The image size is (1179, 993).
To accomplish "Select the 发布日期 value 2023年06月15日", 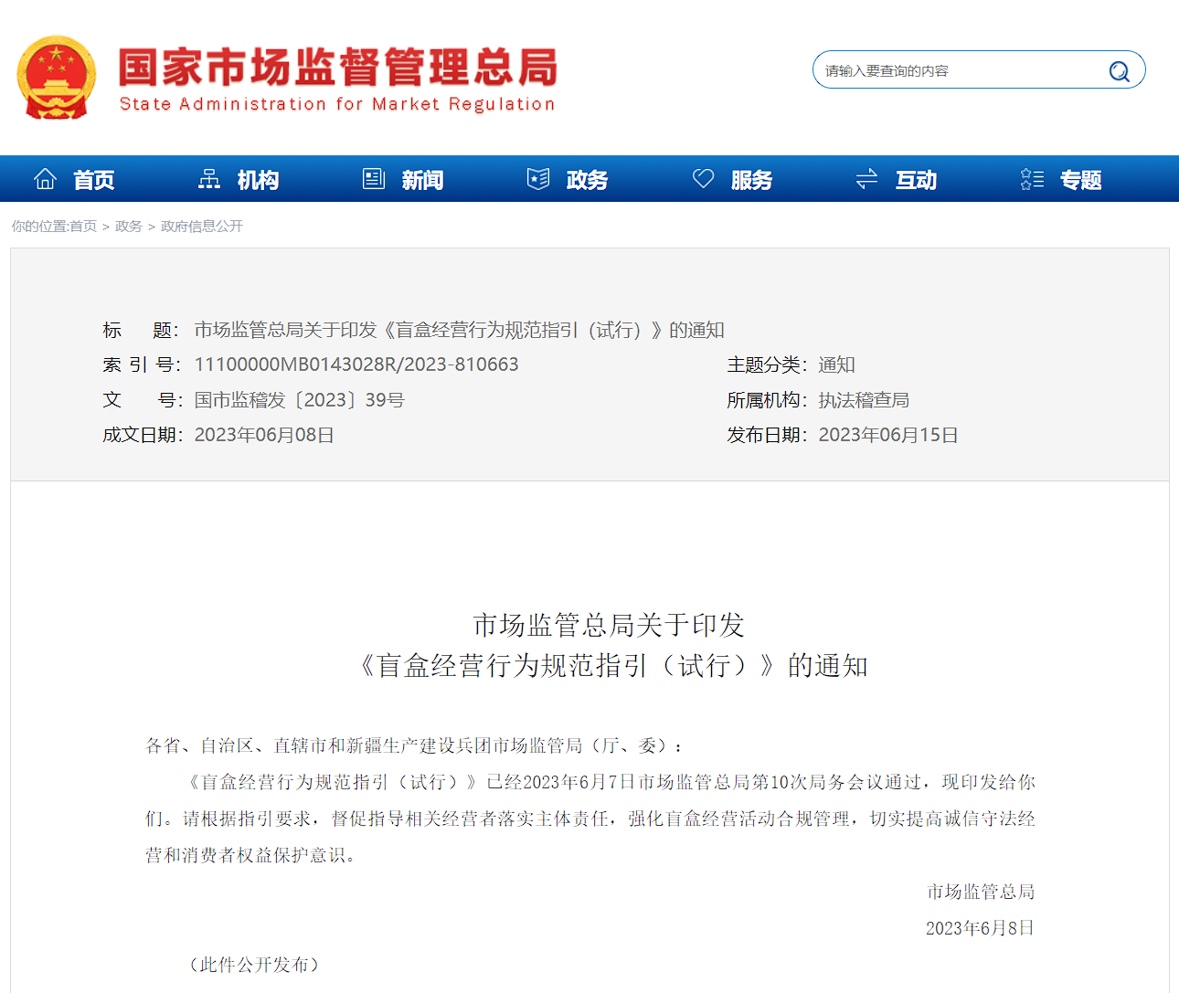I will click(888, 435).
